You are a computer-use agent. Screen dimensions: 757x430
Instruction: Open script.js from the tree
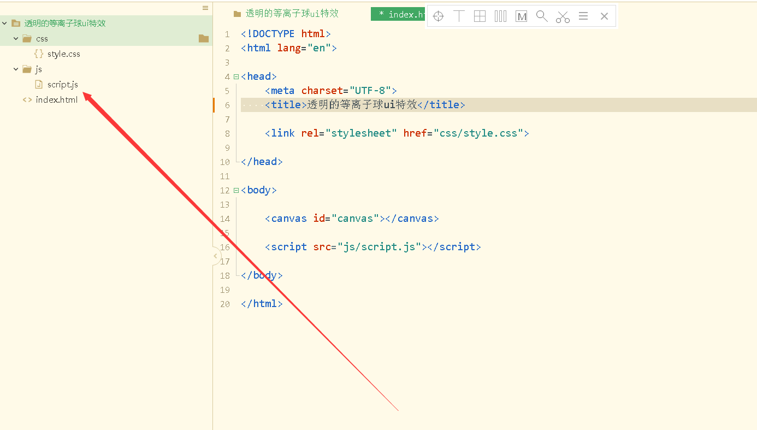click(63, 84)
